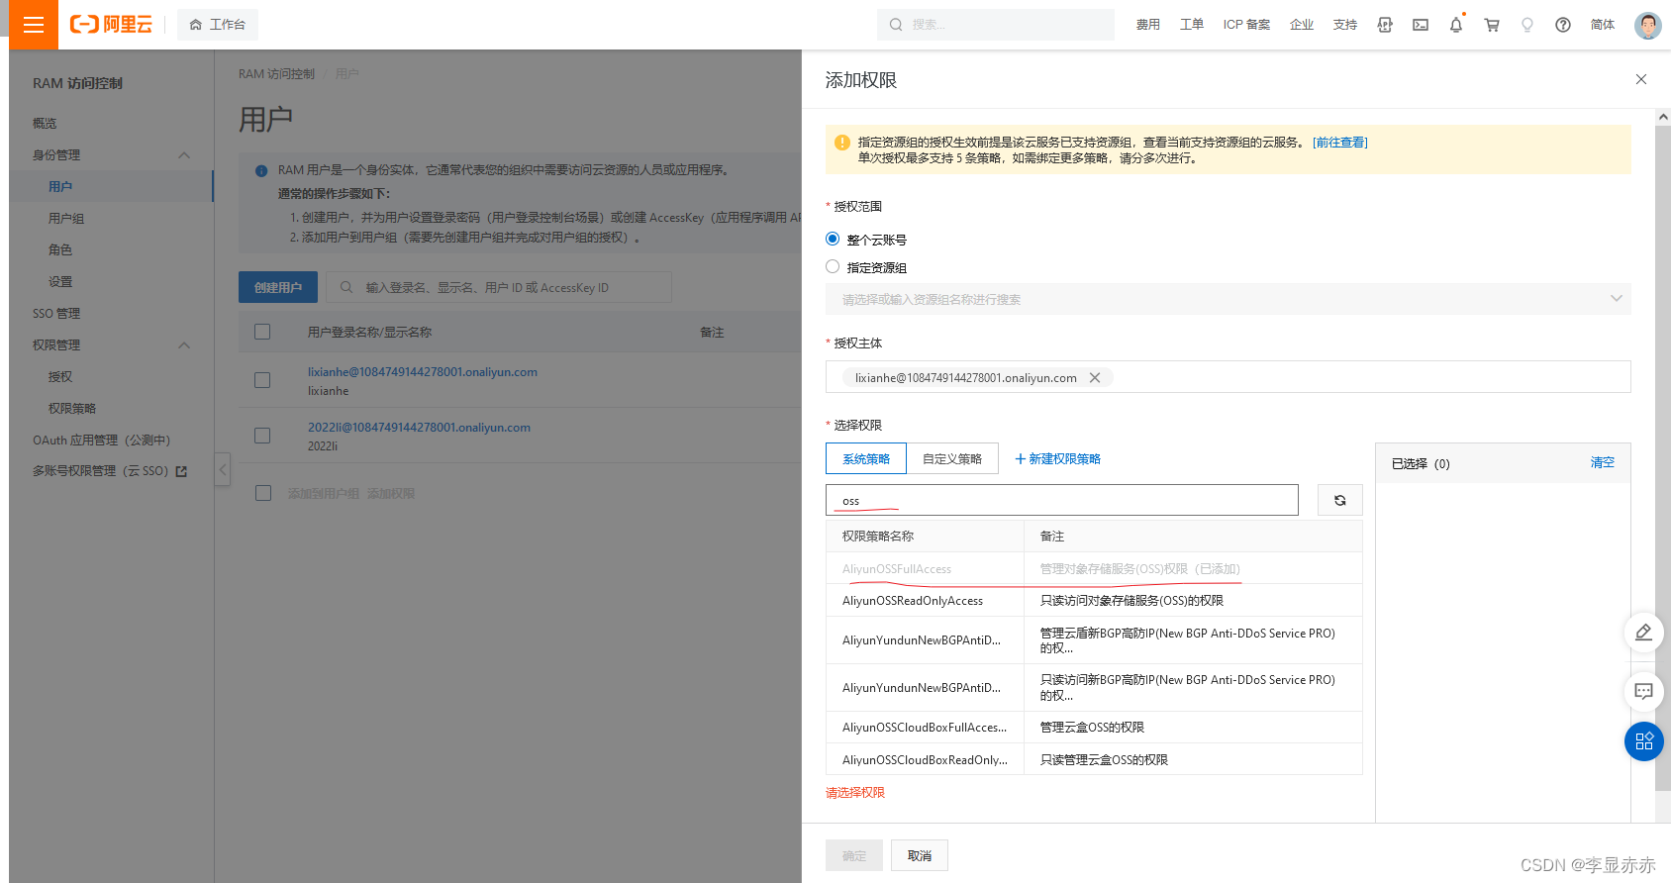
Task: Select AliyunOSSCloudBoxFullAccess policy row
Action: [x=1094, y=728]
